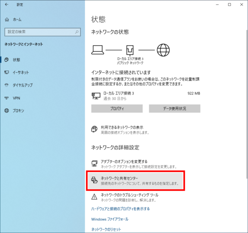This screenshot has width=248, height=233.
Task: Click the back arrow in the Settings header
Action: pyautogui.click(x=6, y=5)
